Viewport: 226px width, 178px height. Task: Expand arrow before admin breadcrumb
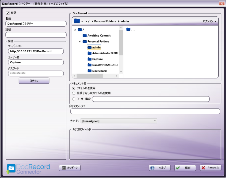point(119,21)
